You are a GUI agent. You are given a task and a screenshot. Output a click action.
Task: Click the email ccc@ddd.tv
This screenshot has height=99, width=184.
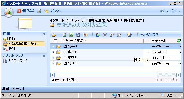pyautogui.click(x=160, y=52)
